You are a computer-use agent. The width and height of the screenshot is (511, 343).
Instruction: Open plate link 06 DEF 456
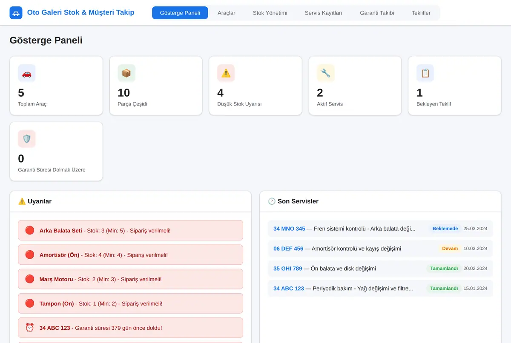coord(288,249)
